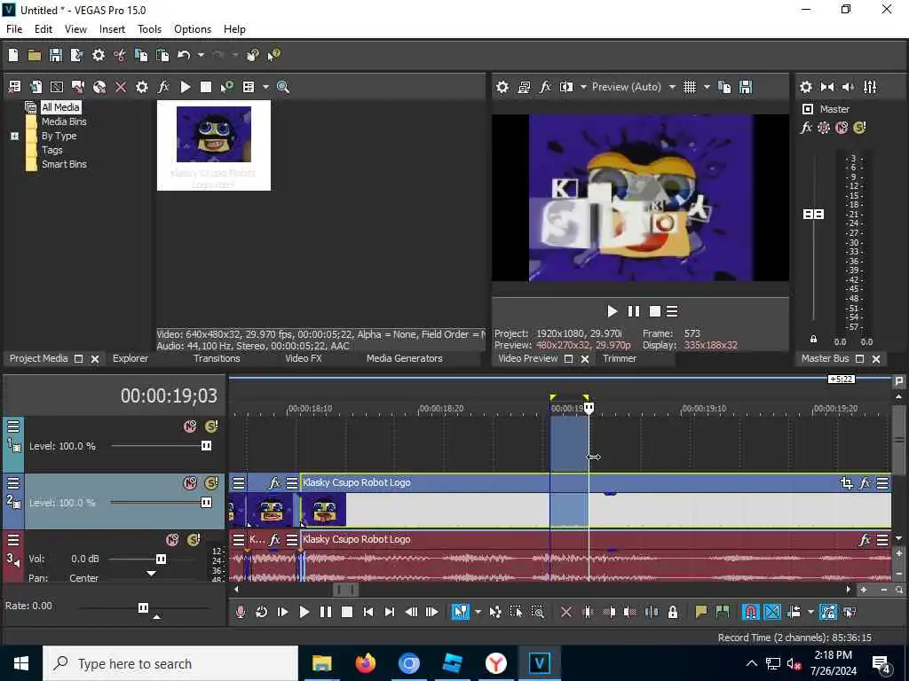
Task: Save project using the floppy disk icon
Action: [56, 55]
